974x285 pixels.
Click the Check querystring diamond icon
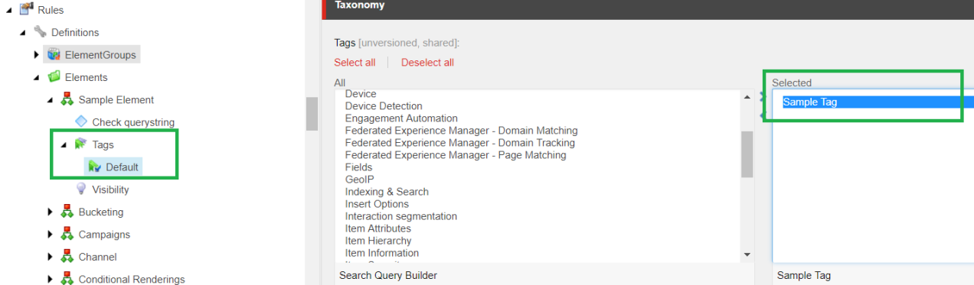(81, 122)
